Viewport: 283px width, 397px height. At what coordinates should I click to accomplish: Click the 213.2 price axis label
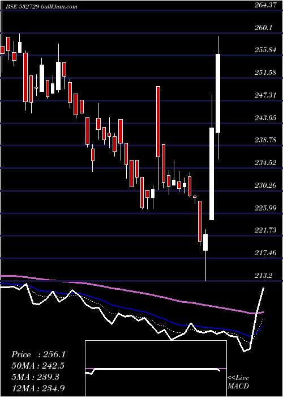(264, 275)
